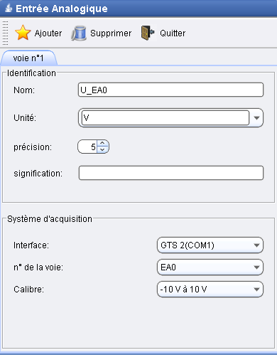Click the Java icon in title bar
Image resolution: width=277 pixels, height=355 pixels.
(x=9, y=9)
